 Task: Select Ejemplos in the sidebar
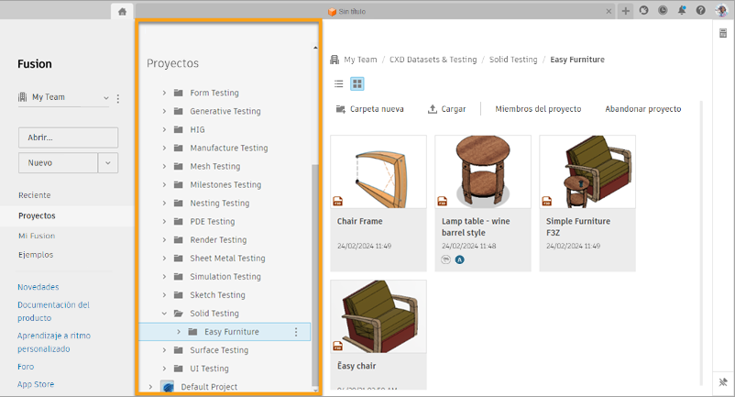[36, 255]
